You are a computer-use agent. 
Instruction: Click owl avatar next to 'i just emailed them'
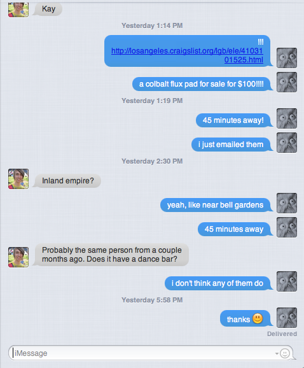pyautogui.click(x=287, y=143)
